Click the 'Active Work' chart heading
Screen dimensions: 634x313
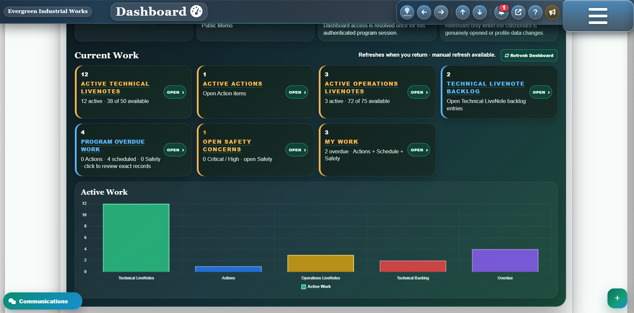(104, 192)
